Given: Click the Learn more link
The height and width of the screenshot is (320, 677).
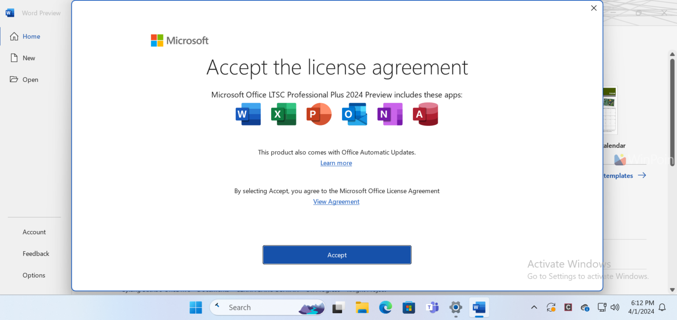Looking at the screenshot, I should pyautogui.click(x=336, y=163).
